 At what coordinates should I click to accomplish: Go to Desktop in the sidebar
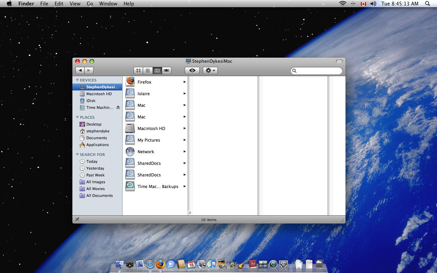[97, 124]
